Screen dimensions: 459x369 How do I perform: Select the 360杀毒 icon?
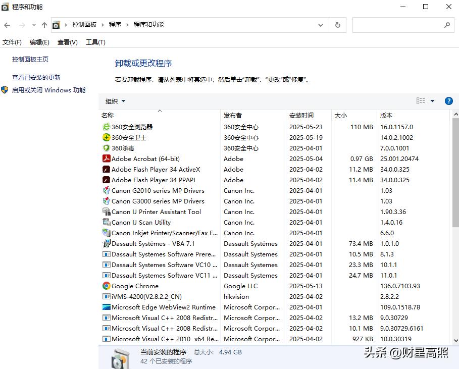tap(106, 148)
